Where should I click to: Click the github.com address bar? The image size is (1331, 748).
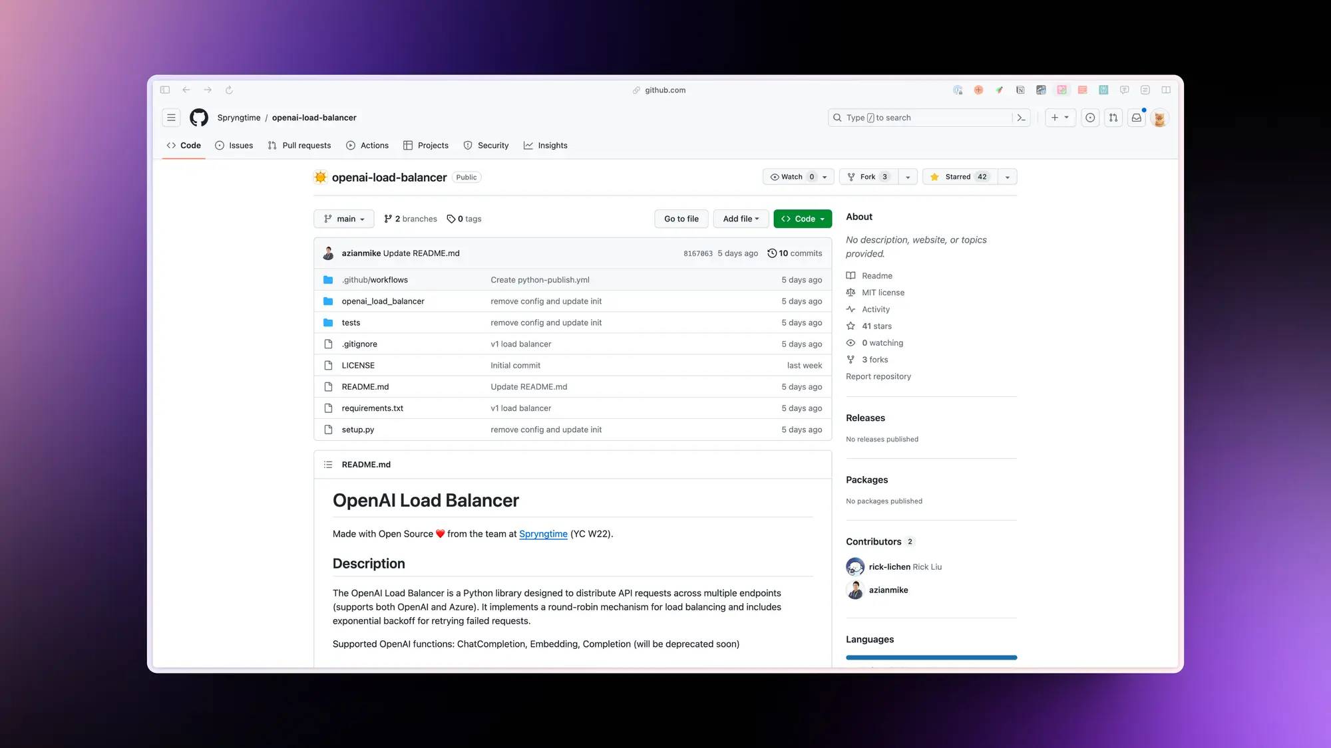click(660, 90)
